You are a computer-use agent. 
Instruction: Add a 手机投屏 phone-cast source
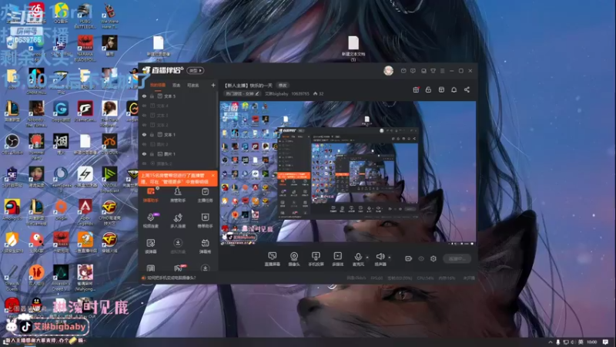pos(316,259)
